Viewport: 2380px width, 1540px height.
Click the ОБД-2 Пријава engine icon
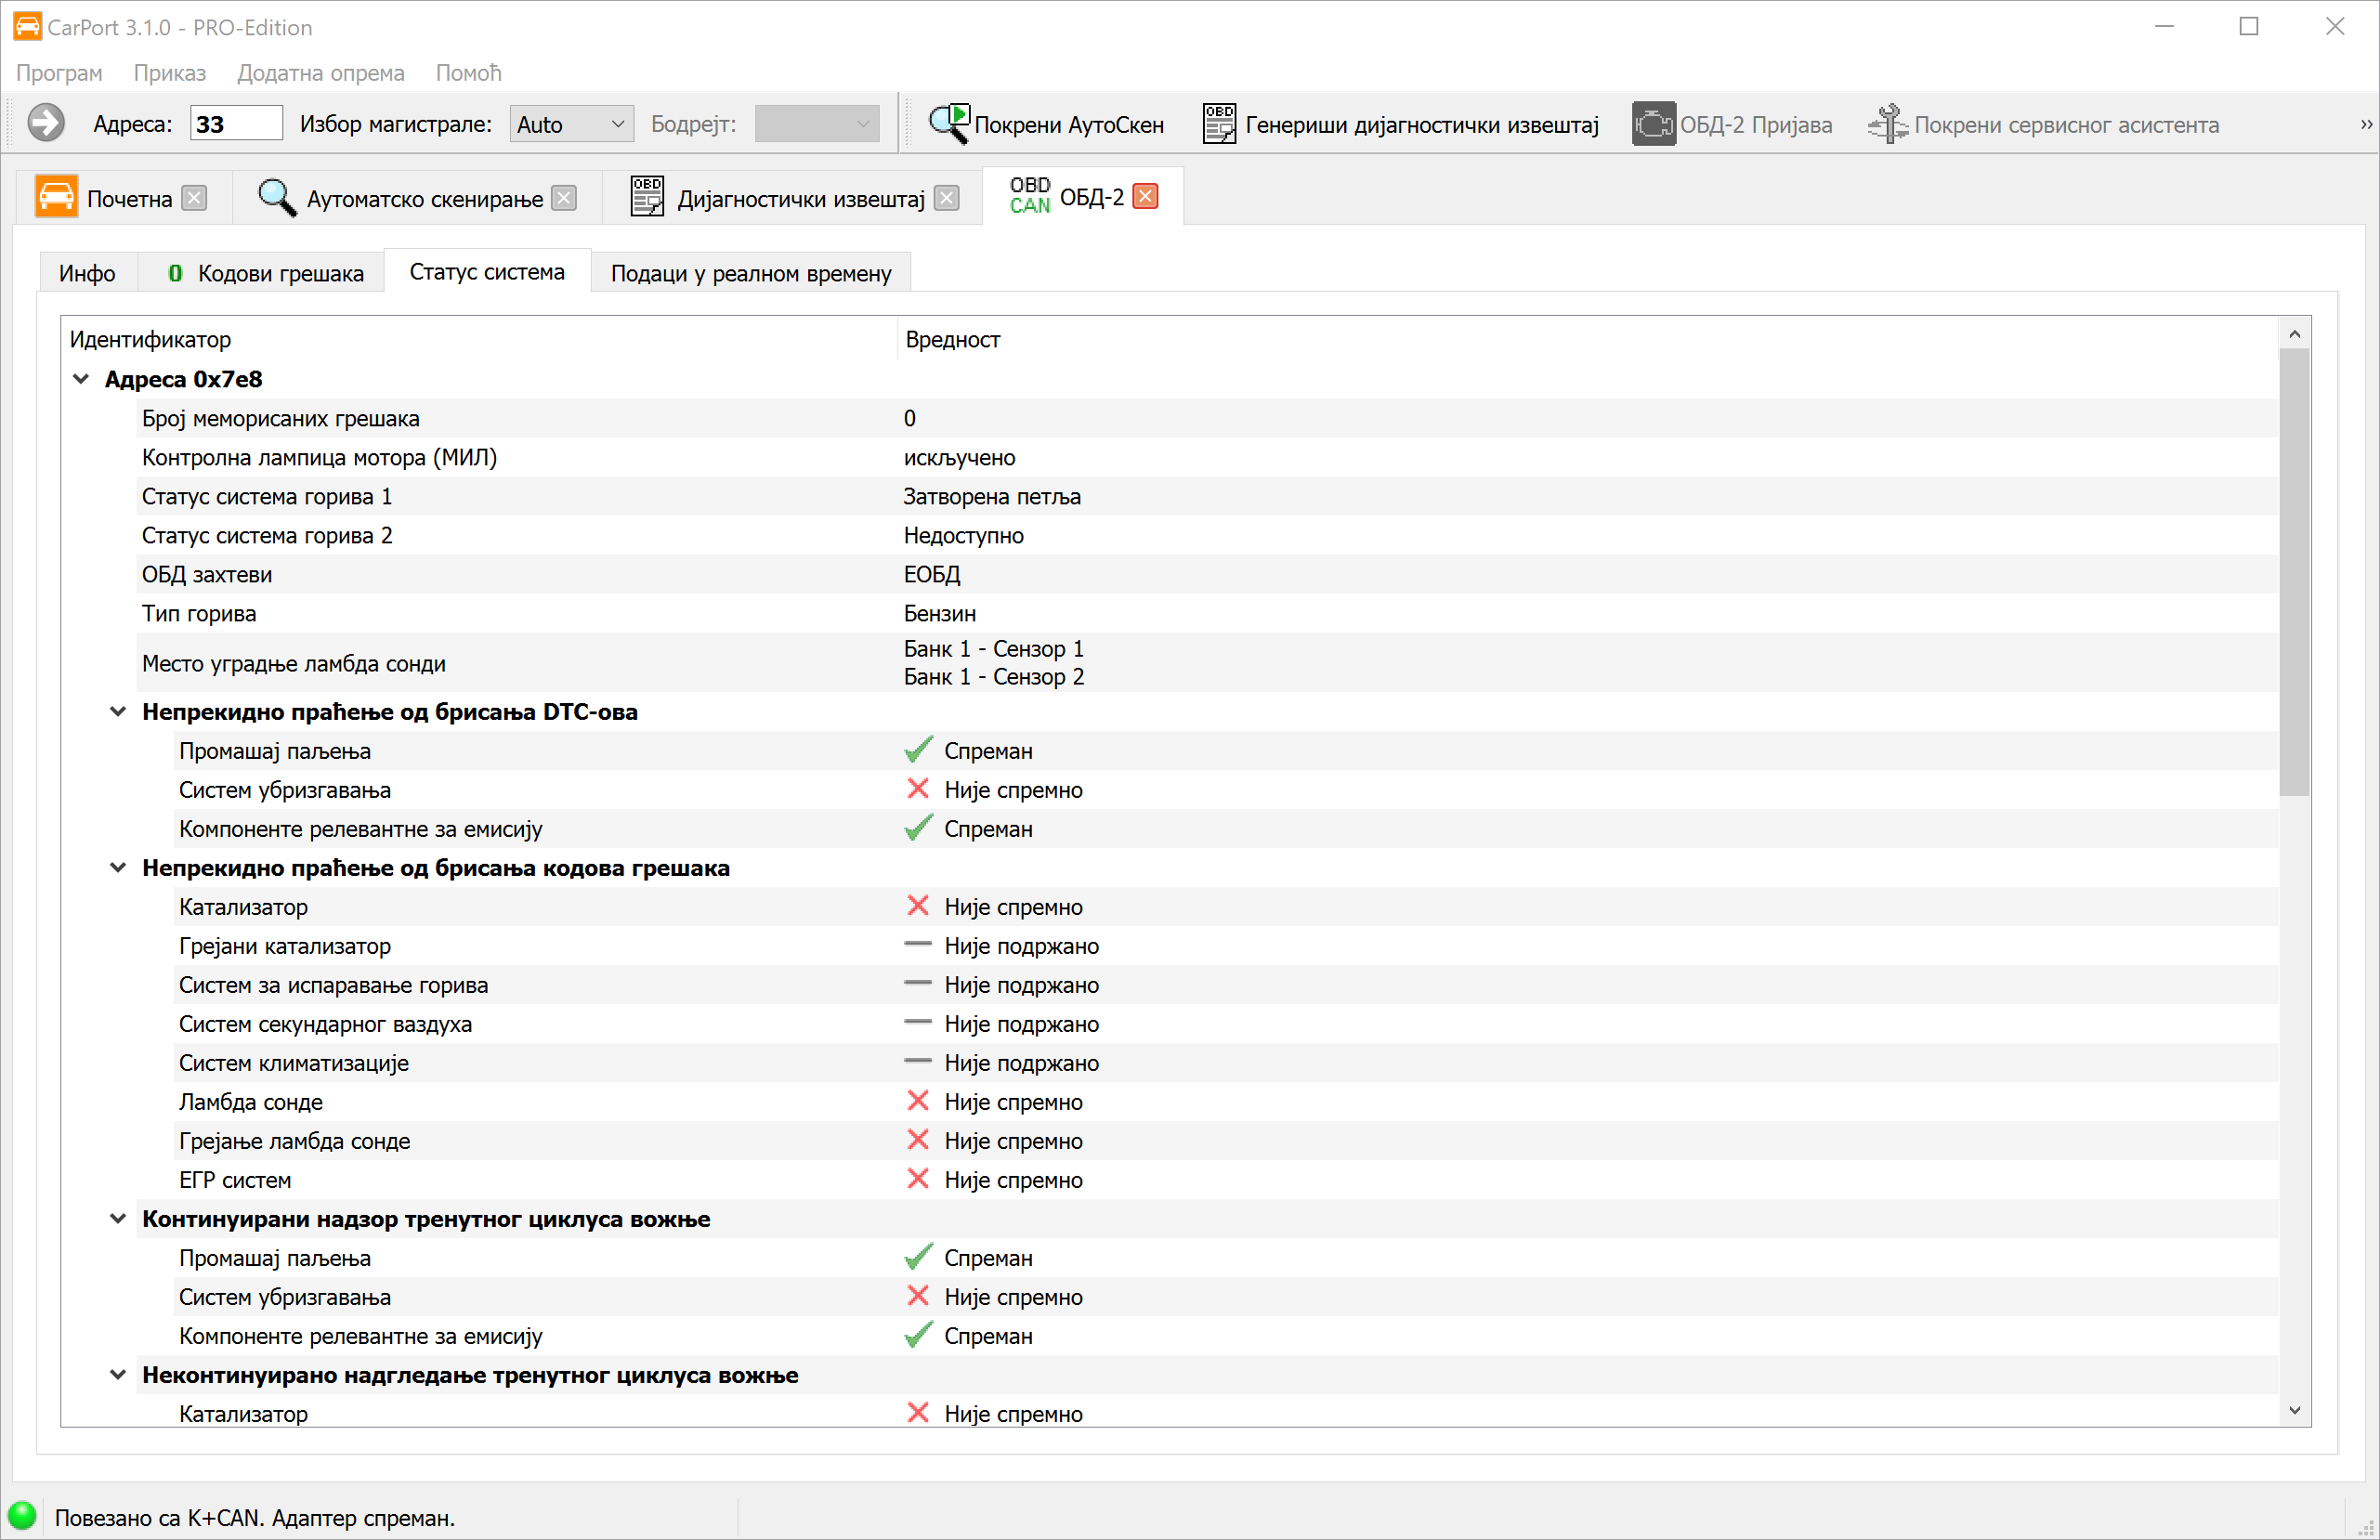pyautogui.click(x=1653, y=124)
